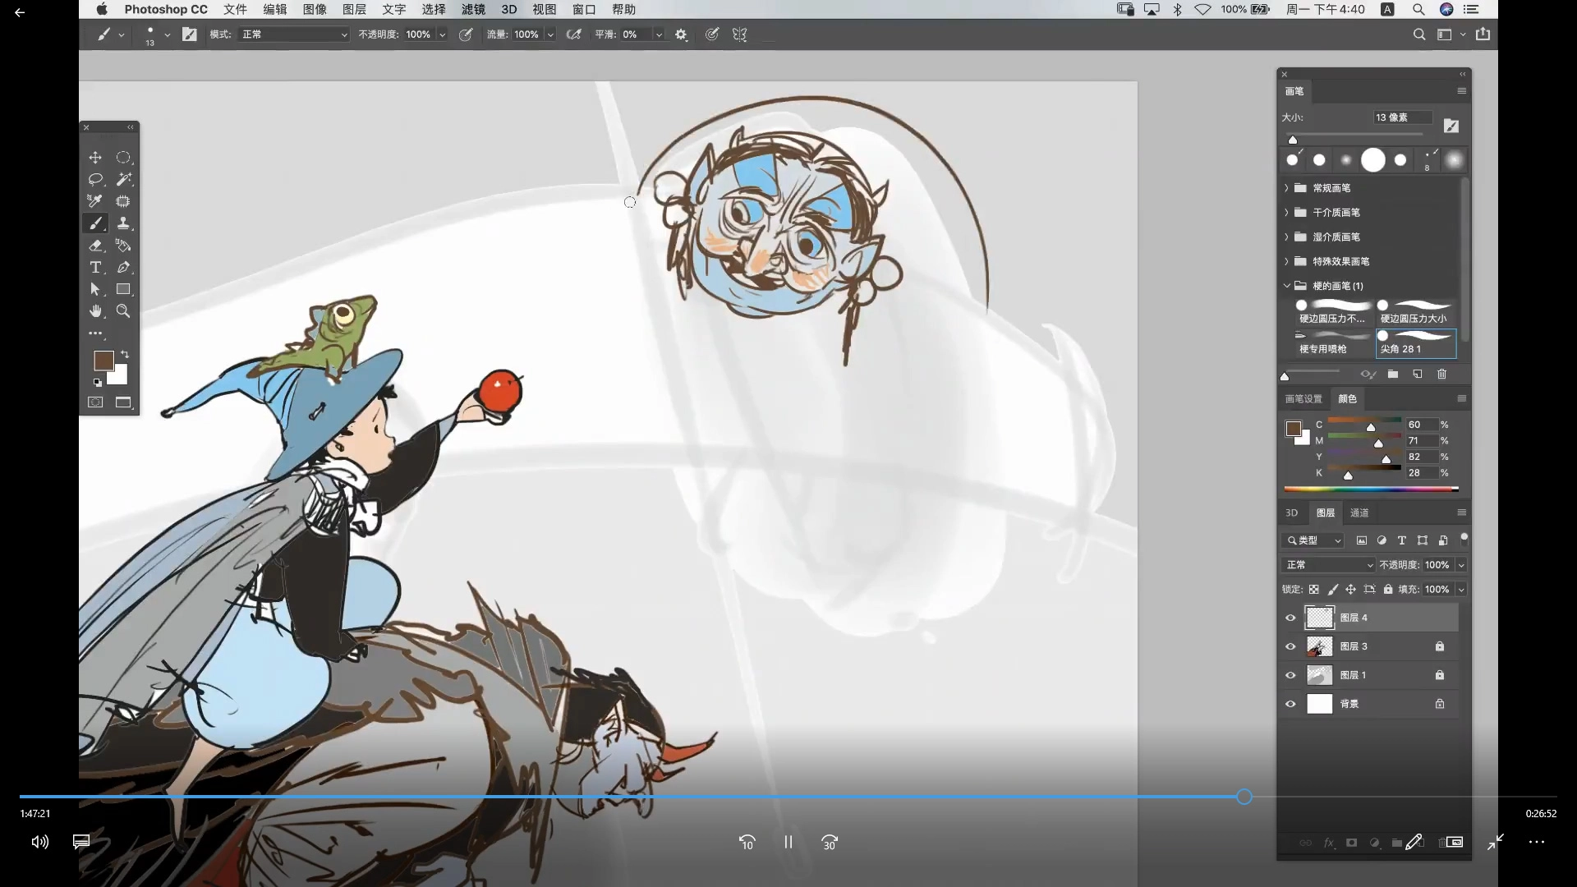Select the Type tool

pos(95,268)
